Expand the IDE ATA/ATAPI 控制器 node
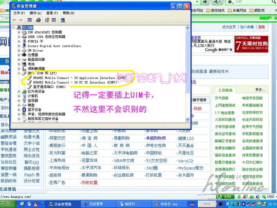Viewport: 277px width, 208px height. click(19, 32)
